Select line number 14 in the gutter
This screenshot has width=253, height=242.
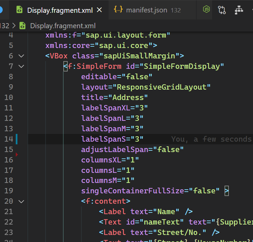point(9,139)
